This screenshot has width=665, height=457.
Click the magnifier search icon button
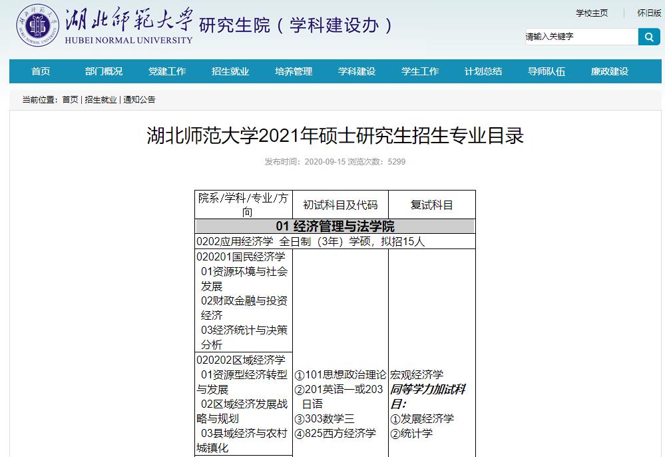(x=648, y=37)
